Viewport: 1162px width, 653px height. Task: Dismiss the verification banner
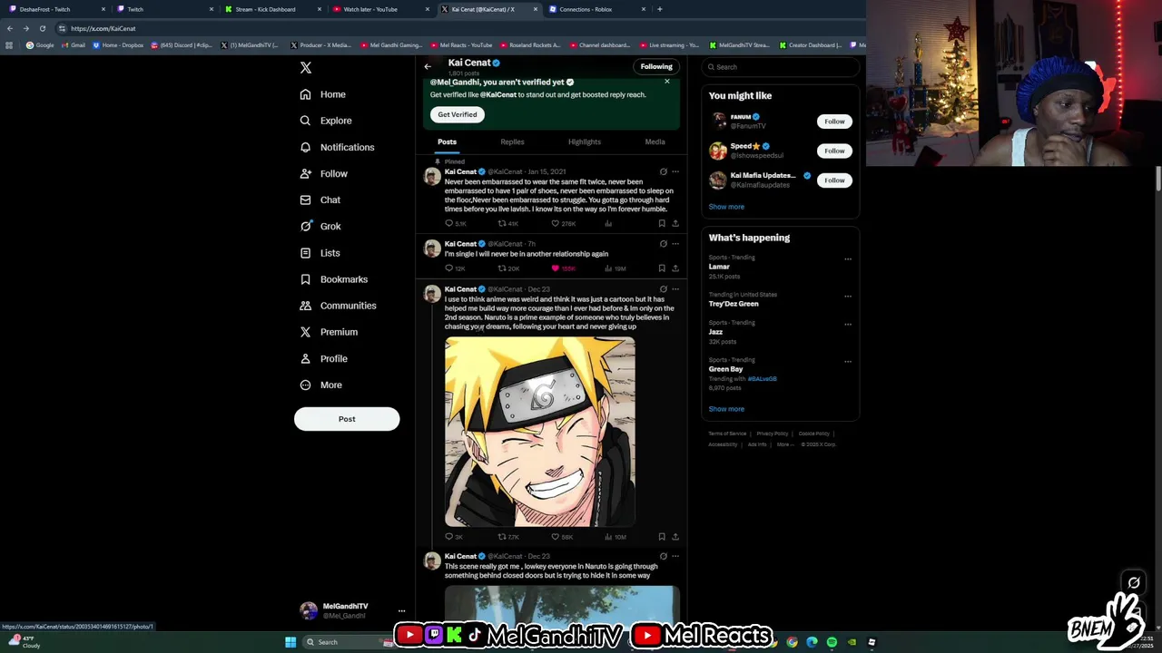[x=667, y=82]
